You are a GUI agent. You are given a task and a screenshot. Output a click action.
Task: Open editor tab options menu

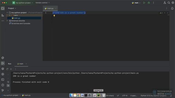[167, 8]
